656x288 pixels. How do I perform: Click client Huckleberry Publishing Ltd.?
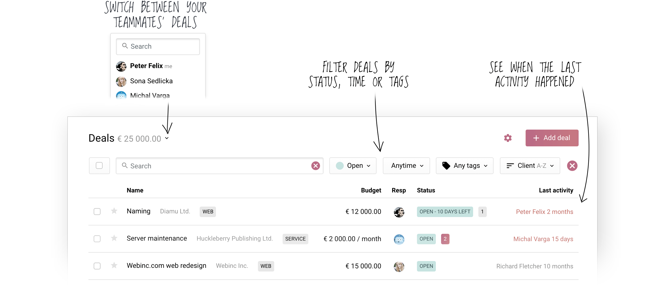coord(235,239)
